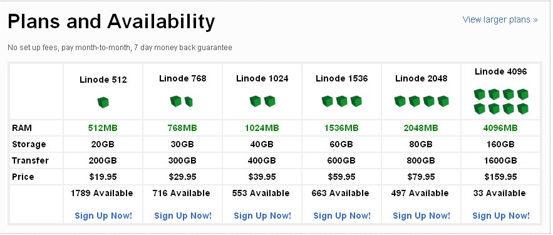Click the Transfer row label
The width and height of the screenshot is (553, 235).
point(30,160)
